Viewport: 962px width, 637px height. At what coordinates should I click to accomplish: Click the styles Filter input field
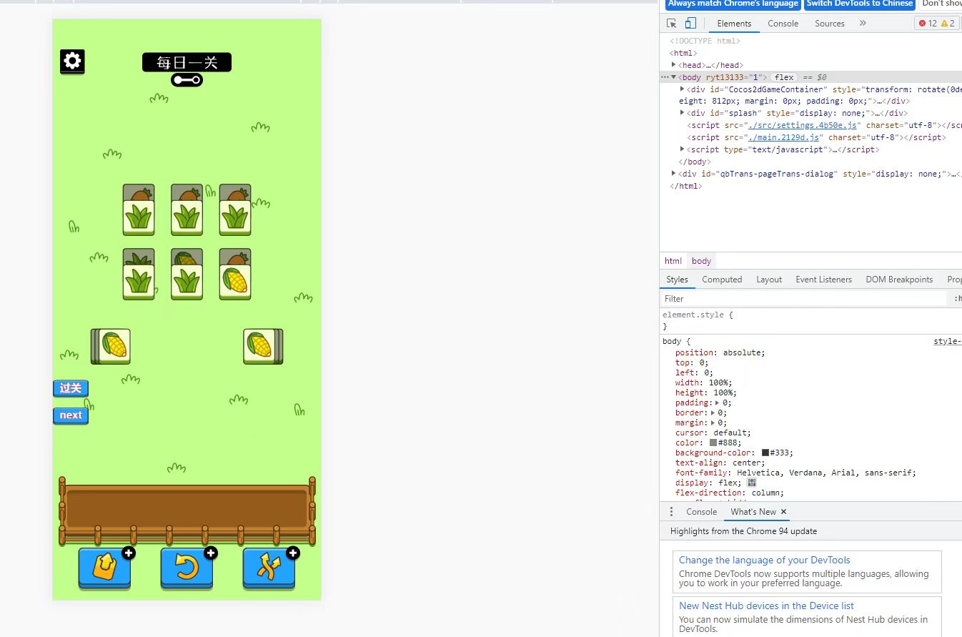pyautogui.click(x=800, y=299)
